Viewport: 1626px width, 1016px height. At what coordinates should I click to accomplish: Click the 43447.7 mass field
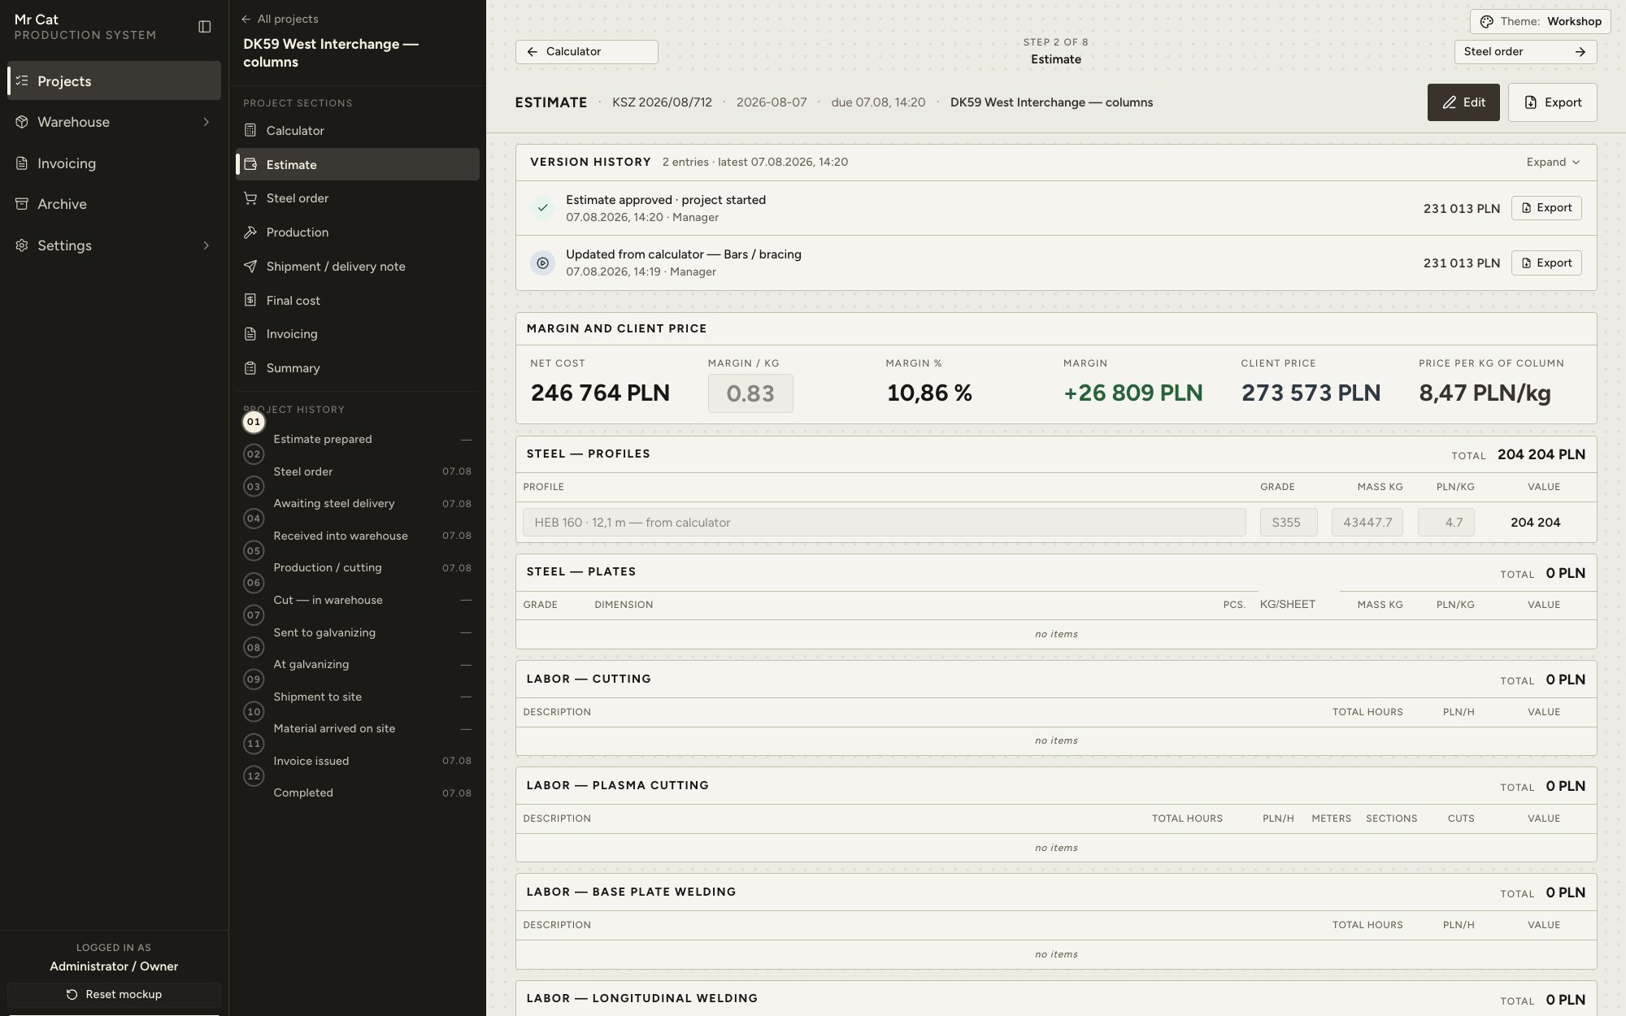[1367, 522]
